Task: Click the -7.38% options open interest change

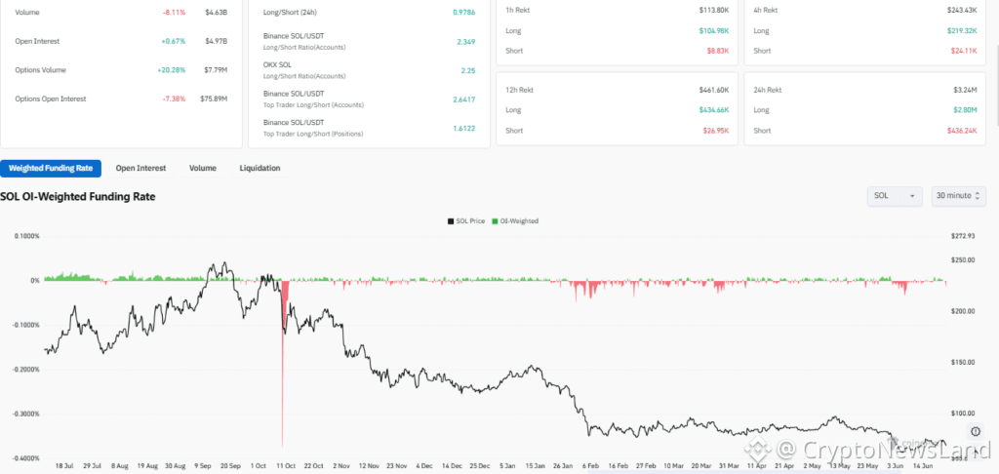Action: [174, 99]
